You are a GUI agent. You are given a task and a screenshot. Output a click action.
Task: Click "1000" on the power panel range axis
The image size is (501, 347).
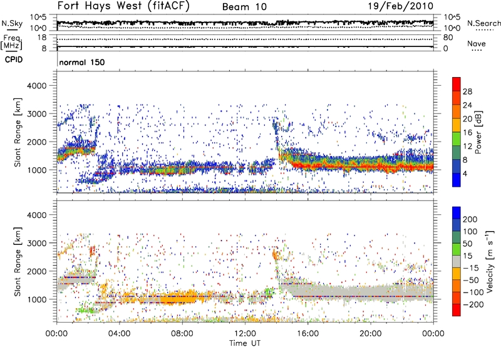click(37, 170)
